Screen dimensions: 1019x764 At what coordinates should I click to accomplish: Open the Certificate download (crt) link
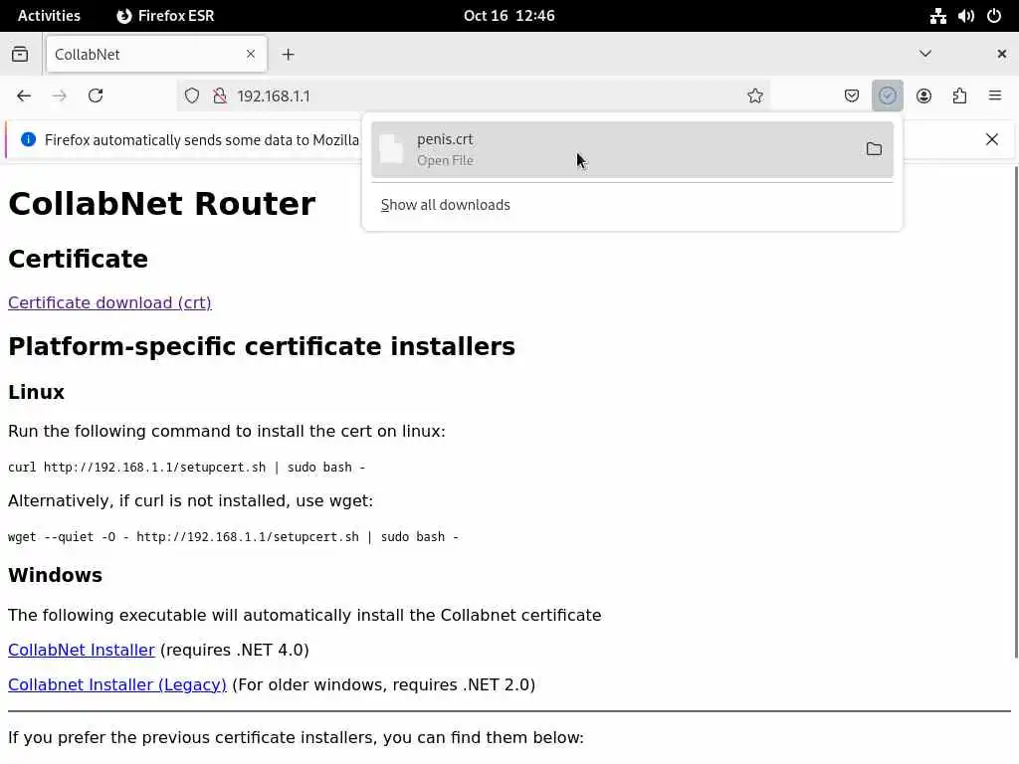109,302
